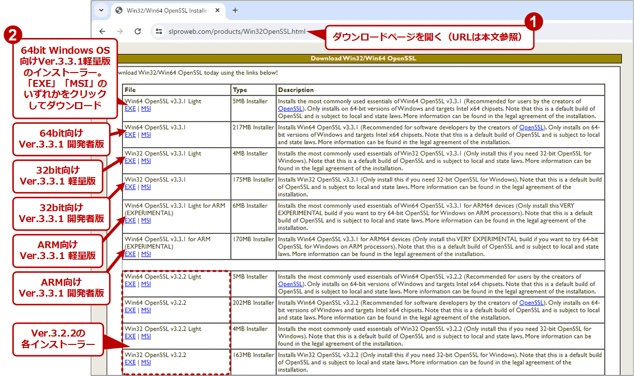Viewport: 634px width, 376px height.
Task: Open the OpenSSL hyperlink in first description row
Action: [x=290, y=108]
